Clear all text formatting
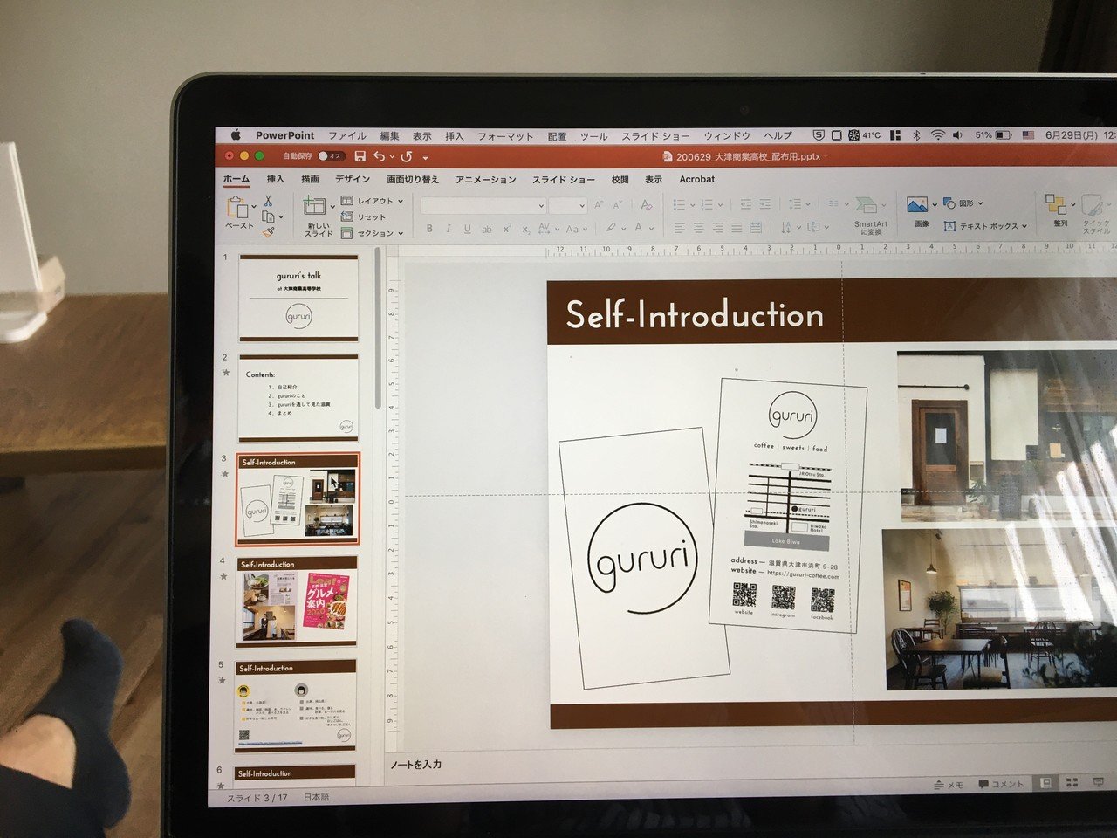This screenshot has width=1117, height=838. pyautogui.click(x=646, y=205)
